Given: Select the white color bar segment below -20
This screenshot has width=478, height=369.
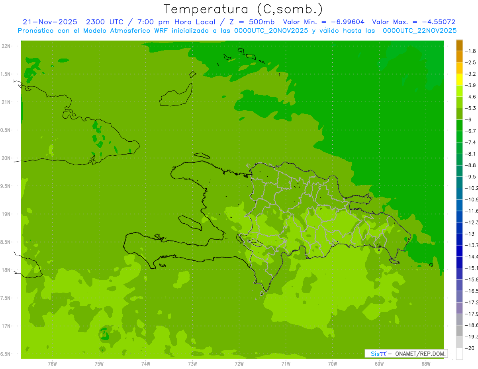Looking at the screenshot, I should [x=459, y=354].
